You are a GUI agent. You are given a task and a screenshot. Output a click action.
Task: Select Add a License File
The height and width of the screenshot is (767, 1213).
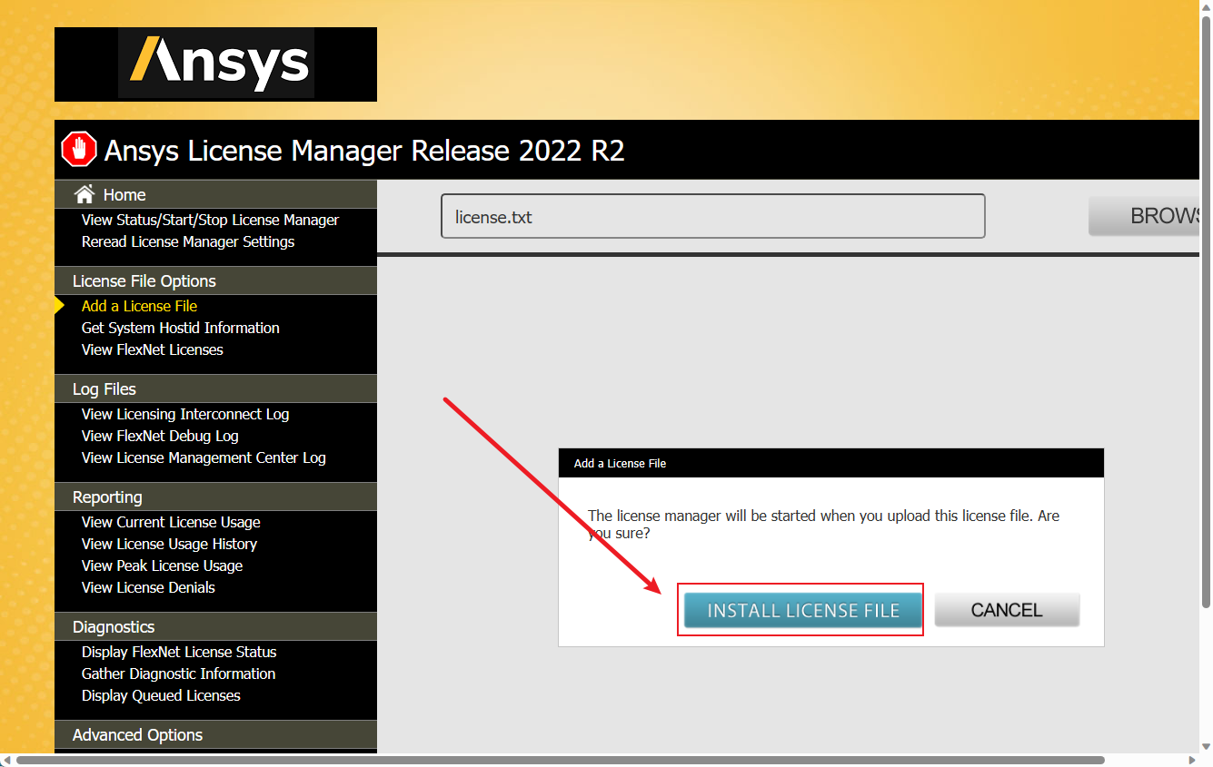point(139,306)
